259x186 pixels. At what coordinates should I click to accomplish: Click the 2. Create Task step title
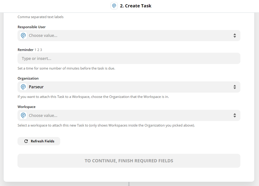(135, 6)
